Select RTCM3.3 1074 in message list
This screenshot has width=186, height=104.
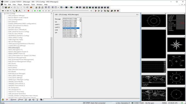point(71,22)
